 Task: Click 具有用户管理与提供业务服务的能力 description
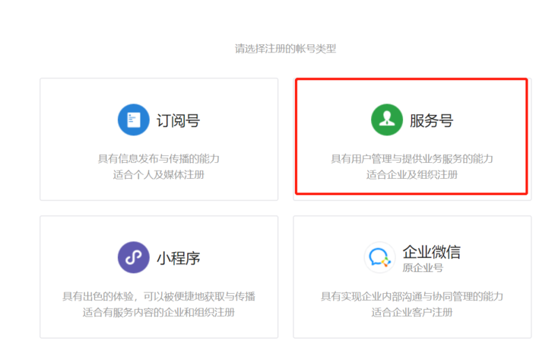(x=412, y=159)
